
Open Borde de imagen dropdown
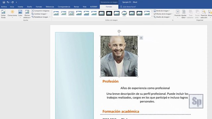(x=162, y=11)
